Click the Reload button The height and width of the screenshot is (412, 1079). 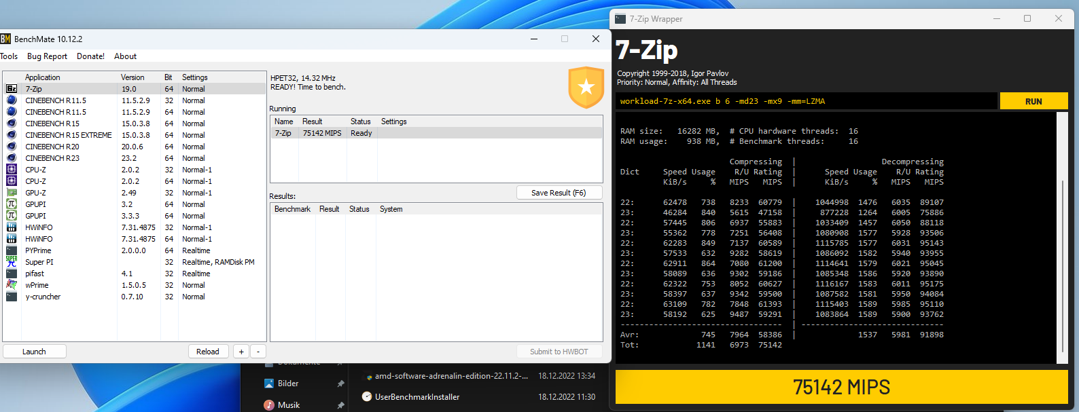click(208, 352)
